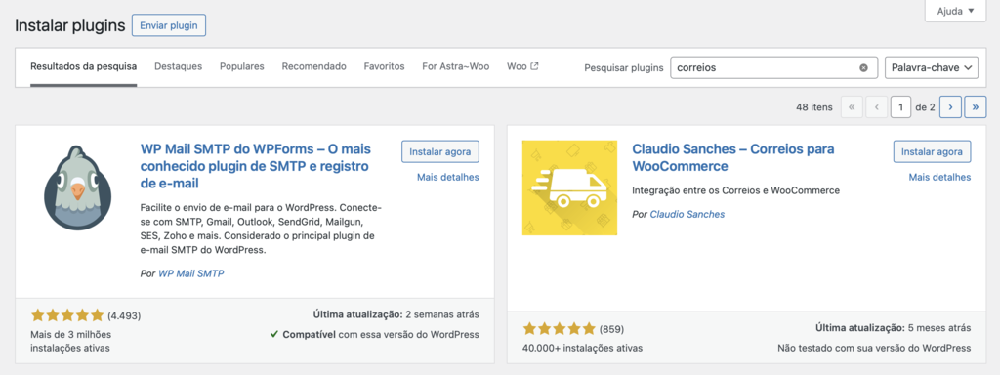Go to first page of results
The height and width of the screenshot is (375, 1000).
point(852,107)
